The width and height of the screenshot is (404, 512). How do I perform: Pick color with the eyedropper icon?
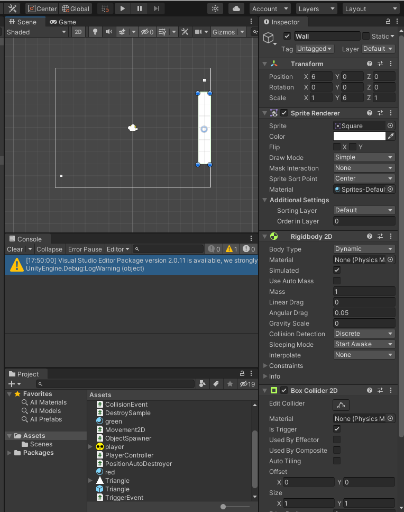tap(391, 136)
